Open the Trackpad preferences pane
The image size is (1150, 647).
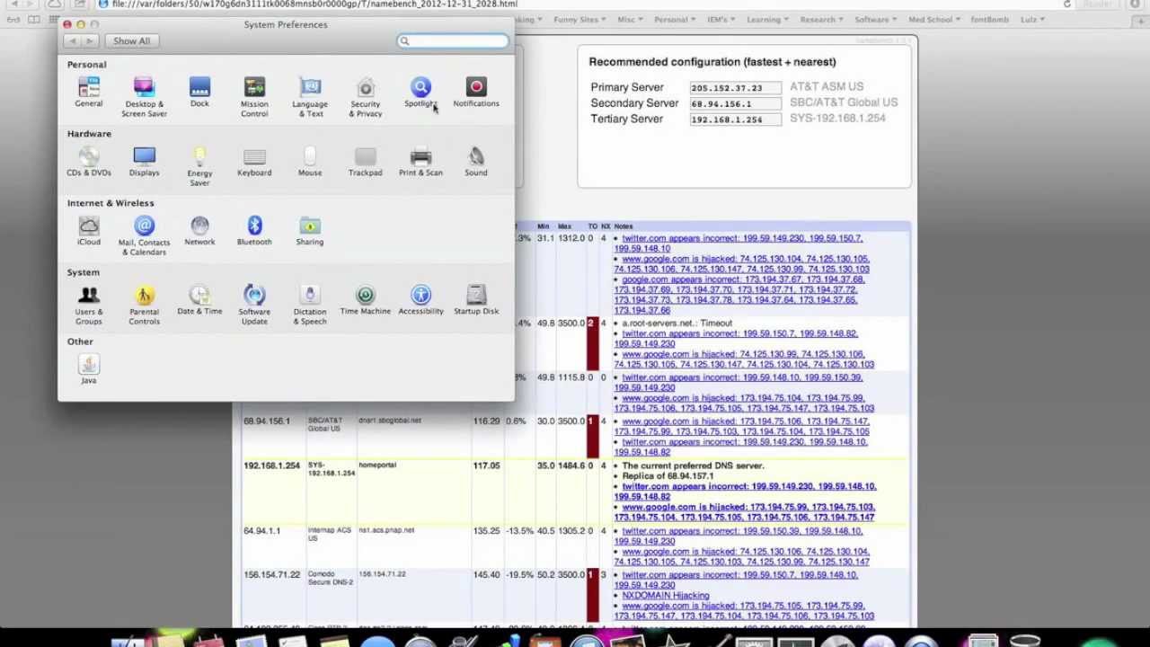click(366, 162)
